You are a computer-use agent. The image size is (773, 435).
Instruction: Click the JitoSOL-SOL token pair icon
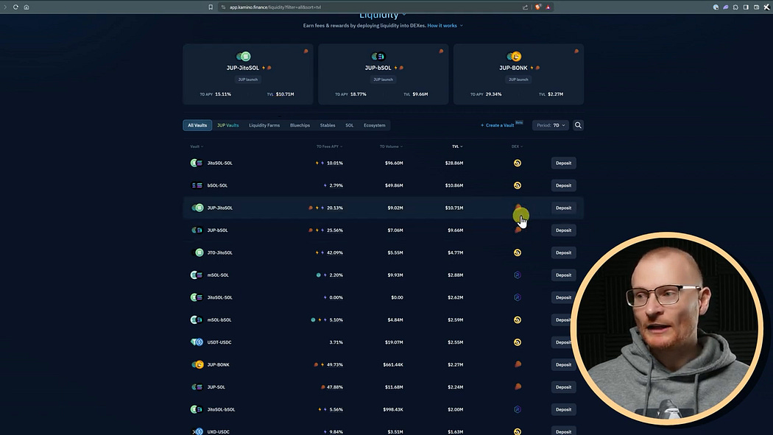click(x=197, y=163)
